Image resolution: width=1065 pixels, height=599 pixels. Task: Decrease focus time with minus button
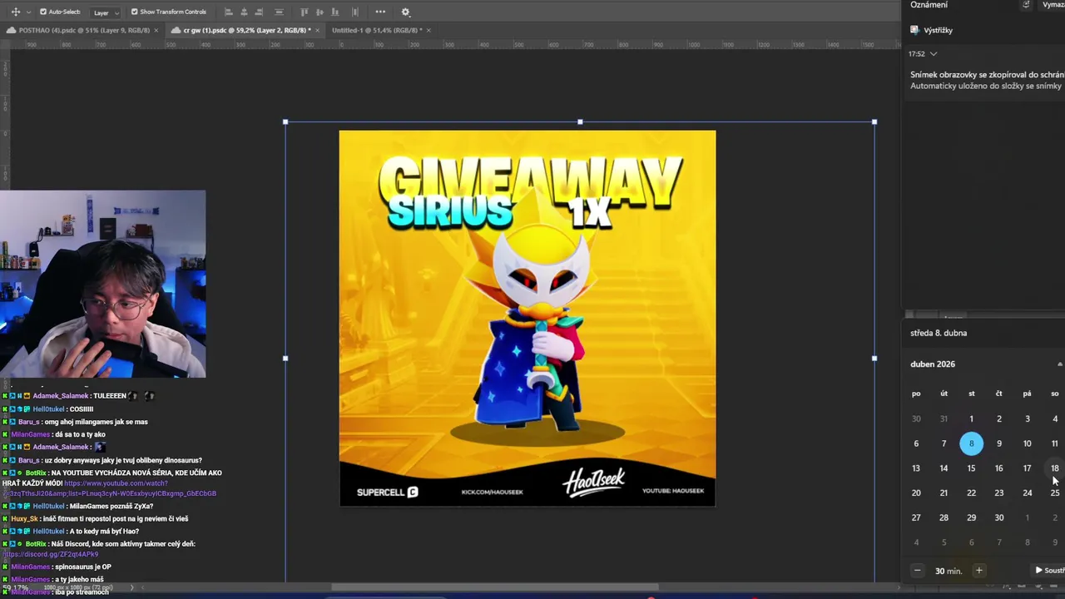(x=917, y=571)
